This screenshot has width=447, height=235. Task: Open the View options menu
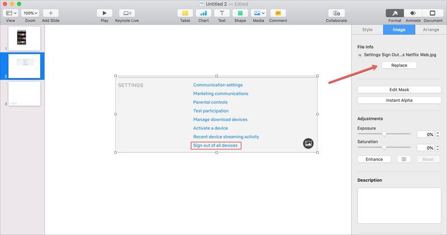(11, 13)
